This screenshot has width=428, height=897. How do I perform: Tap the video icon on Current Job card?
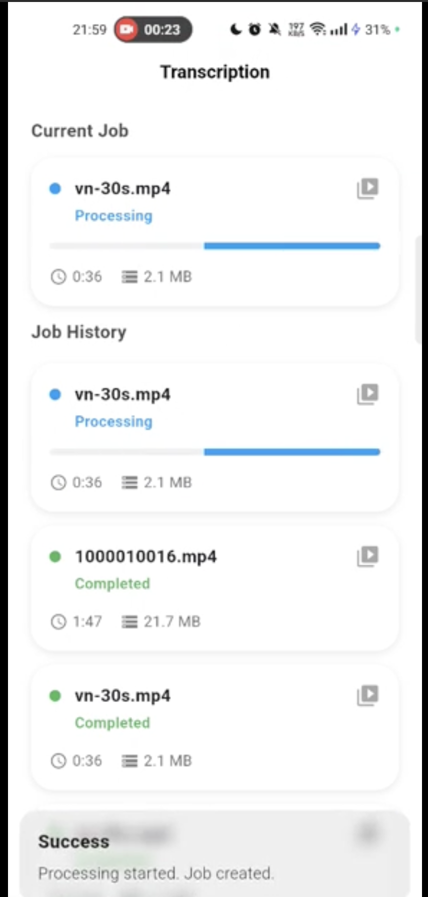367,188
